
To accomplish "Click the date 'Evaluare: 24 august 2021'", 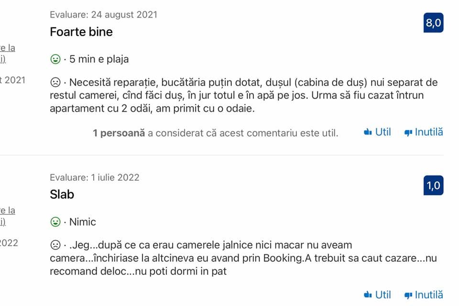I will 103,15.
